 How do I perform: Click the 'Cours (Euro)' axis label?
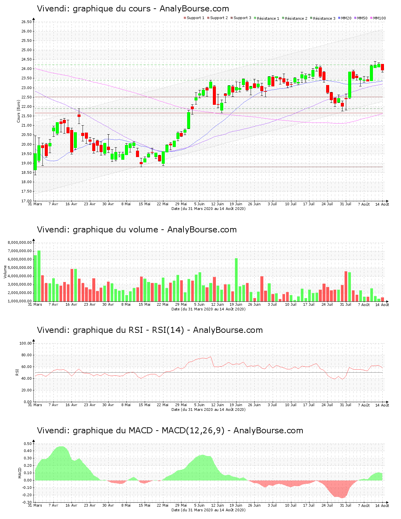tap(19, 111)
